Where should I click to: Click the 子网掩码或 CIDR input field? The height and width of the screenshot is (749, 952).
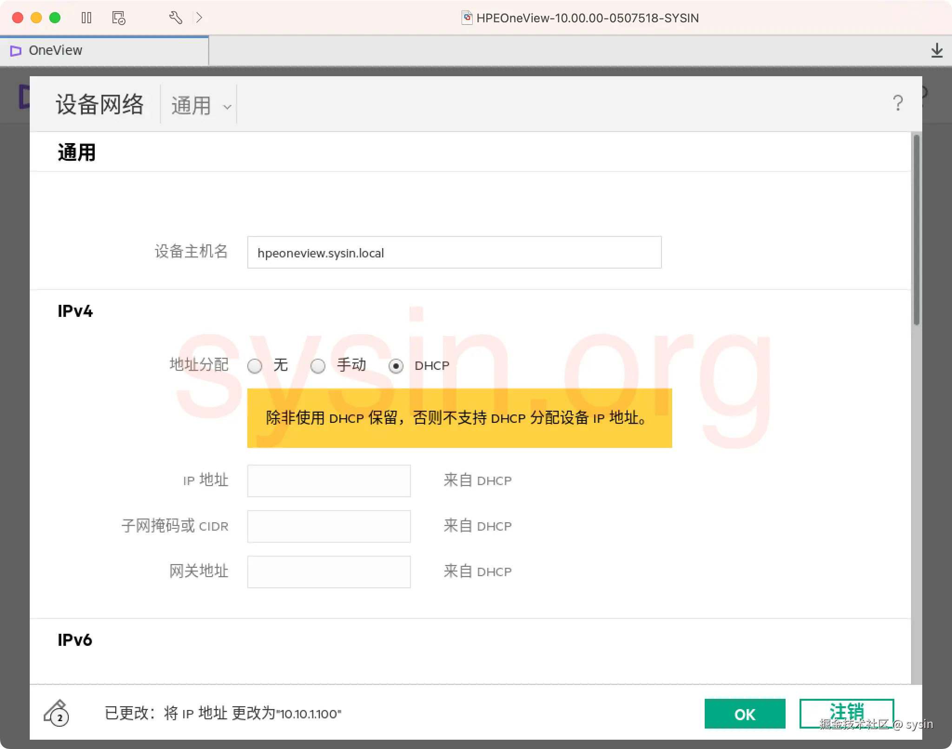(329, 526)
